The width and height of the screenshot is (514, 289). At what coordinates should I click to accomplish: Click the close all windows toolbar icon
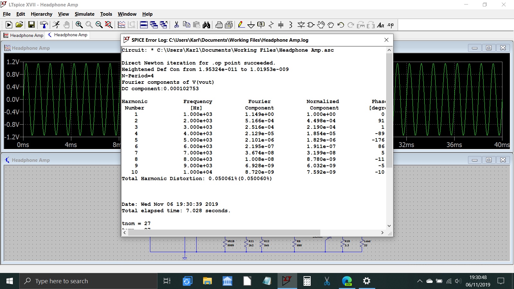(164, 25)
